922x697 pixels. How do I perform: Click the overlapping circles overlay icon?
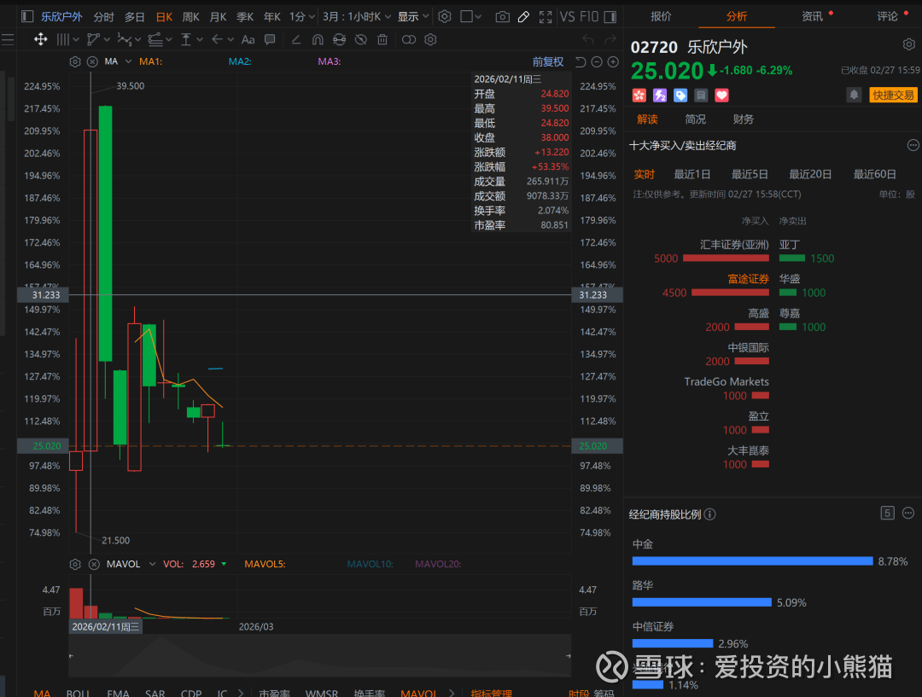[409, 39]
